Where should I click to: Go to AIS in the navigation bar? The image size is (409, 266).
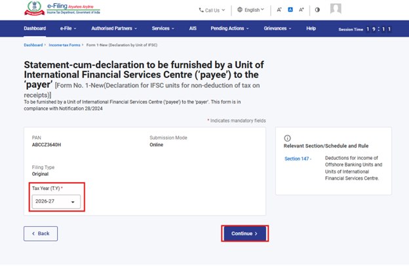click(x=193, y=29)
